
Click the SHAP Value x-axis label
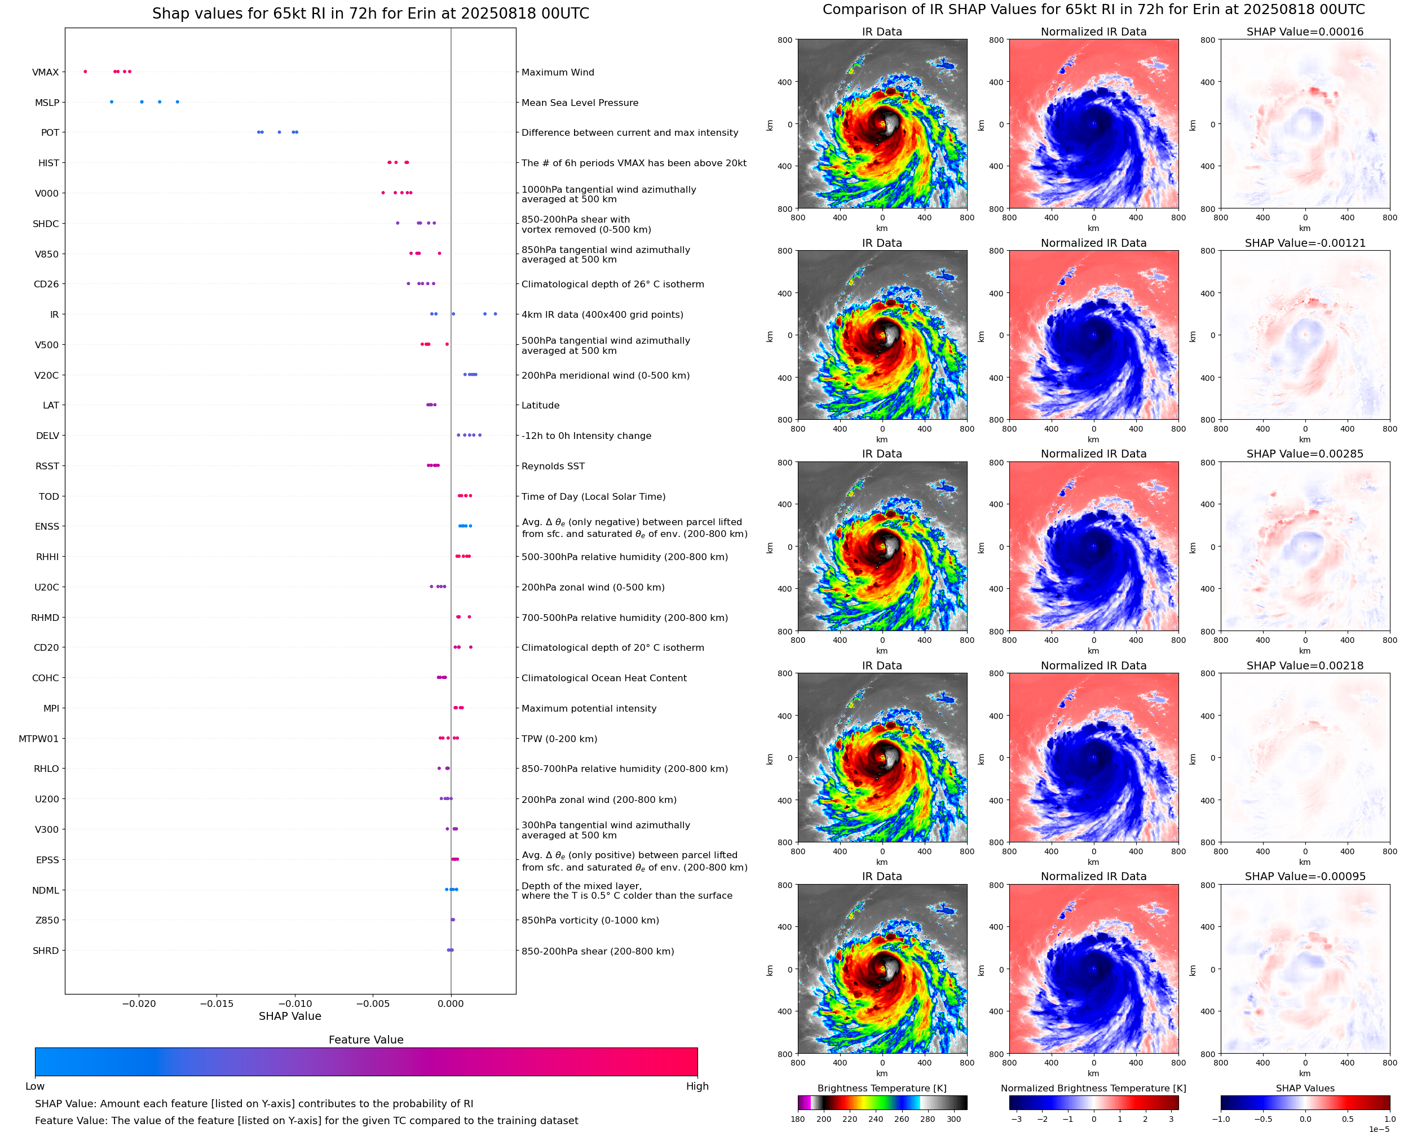pyautogui.click(x=290, y=1016)
